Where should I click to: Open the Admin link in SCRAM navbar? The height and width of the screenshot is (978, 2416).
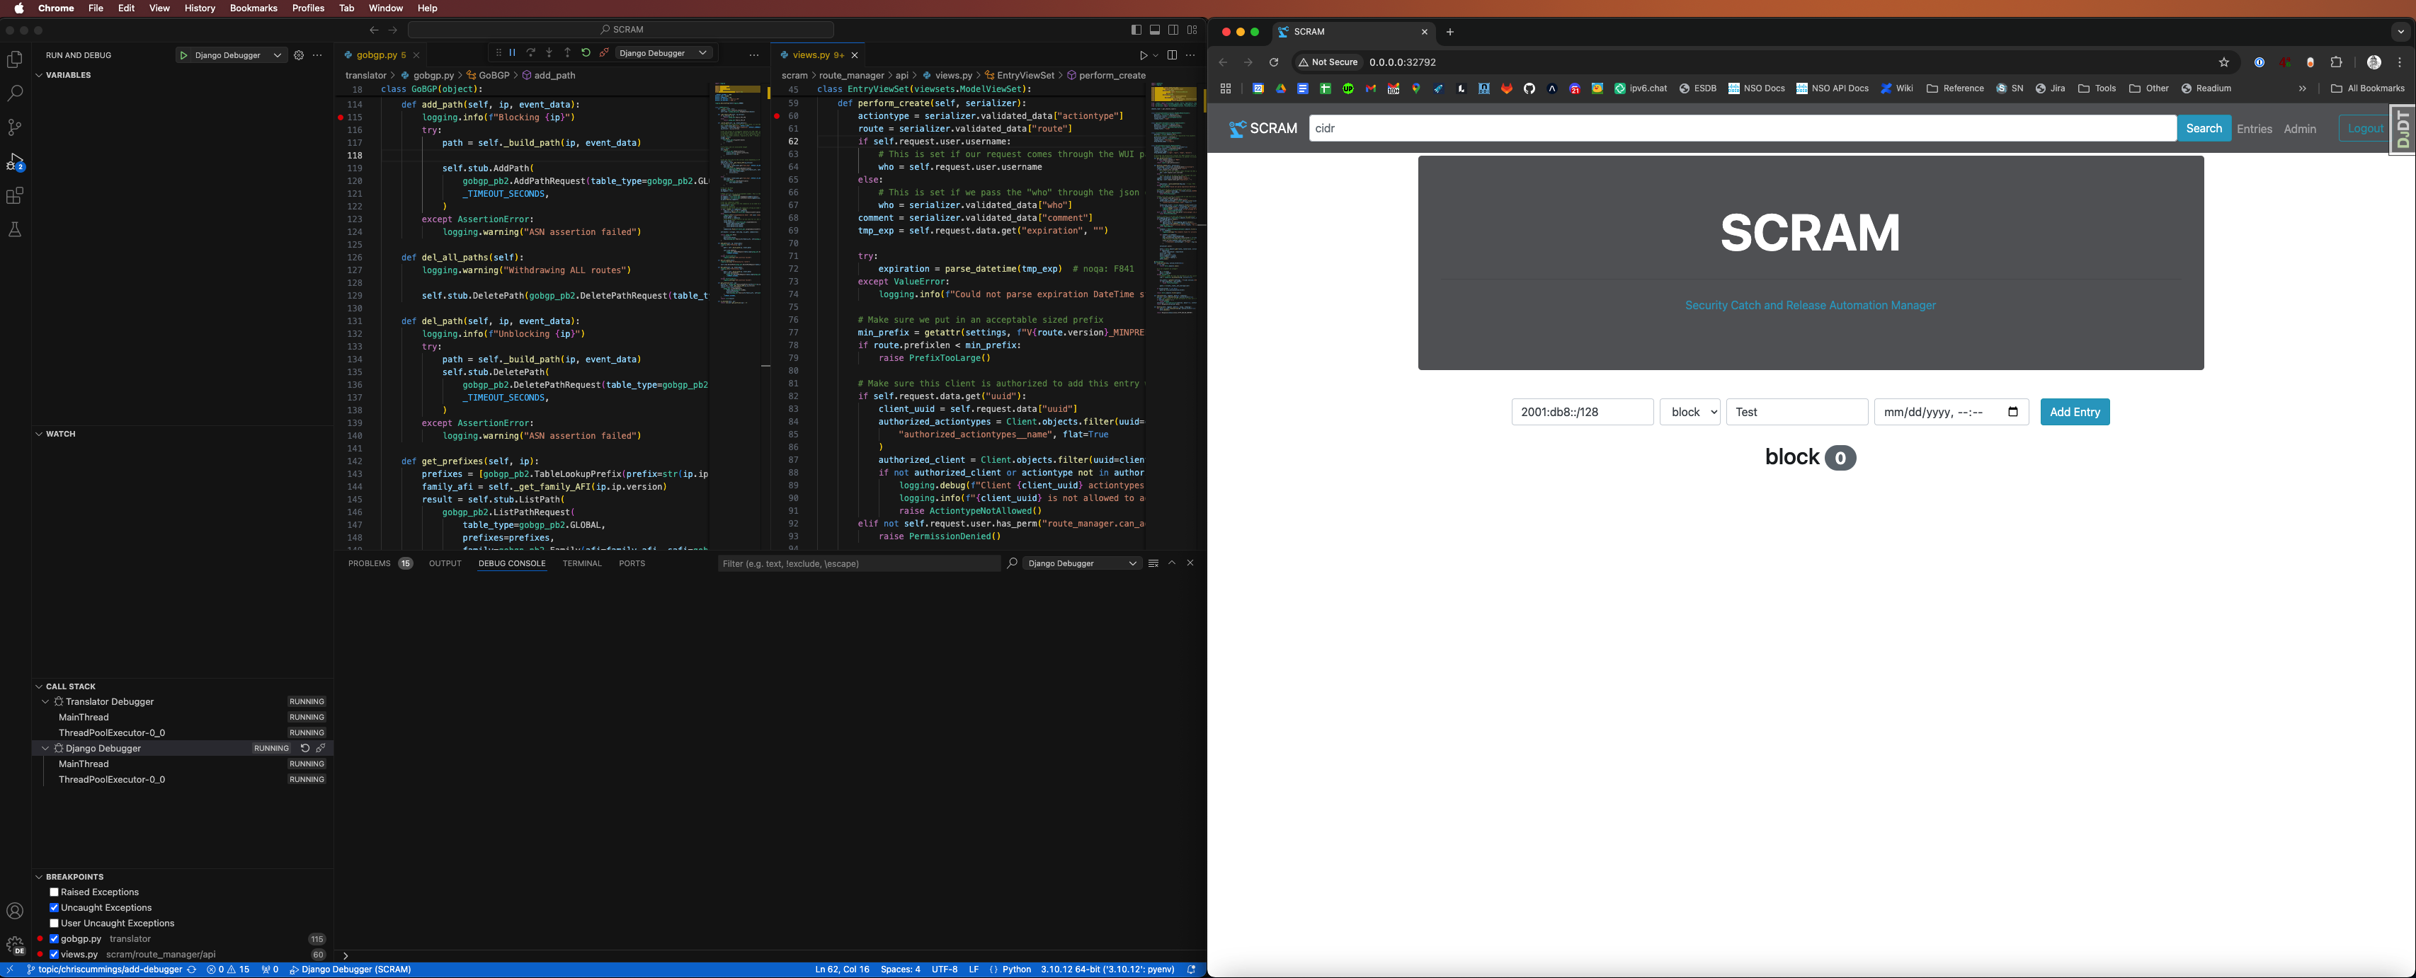2298,130
